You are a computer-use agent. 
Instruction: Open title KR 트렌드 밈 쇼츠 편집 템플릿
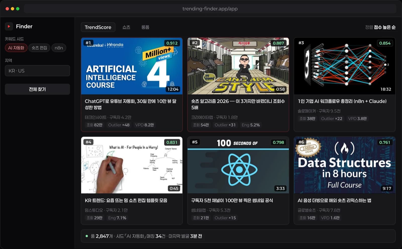(126, 200)
